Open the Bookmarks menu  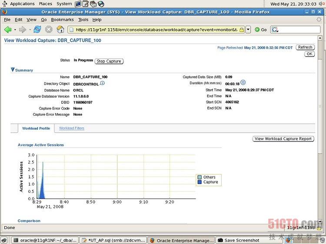click(62, 20)
